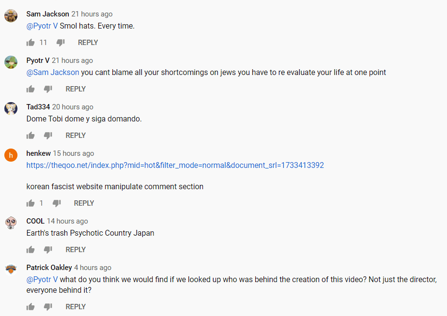Open henkew's orange avatar

tap(11, 155)
